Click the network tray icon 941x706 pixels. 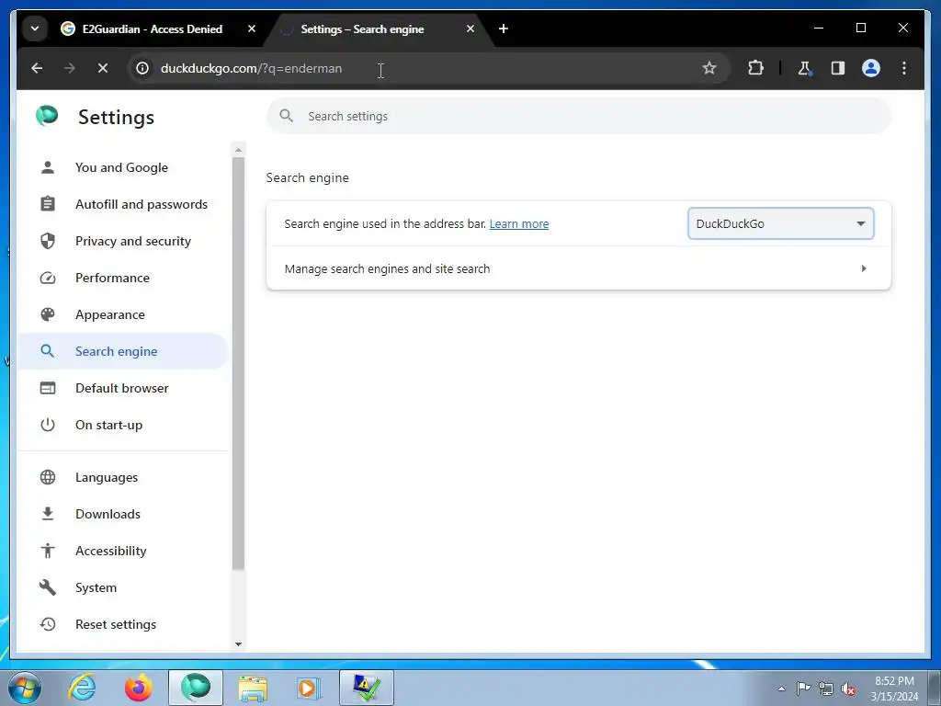pyautogui.click(x=826, y=689)
